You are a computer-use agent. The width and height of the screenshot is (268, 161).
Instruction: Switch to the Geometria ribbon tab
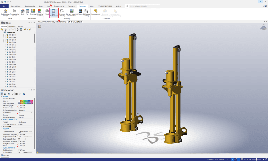[71, 6]
